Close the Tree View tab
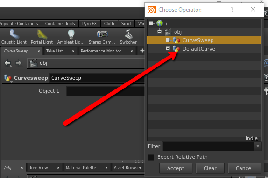The image size is (268, 178). (58, 168)
